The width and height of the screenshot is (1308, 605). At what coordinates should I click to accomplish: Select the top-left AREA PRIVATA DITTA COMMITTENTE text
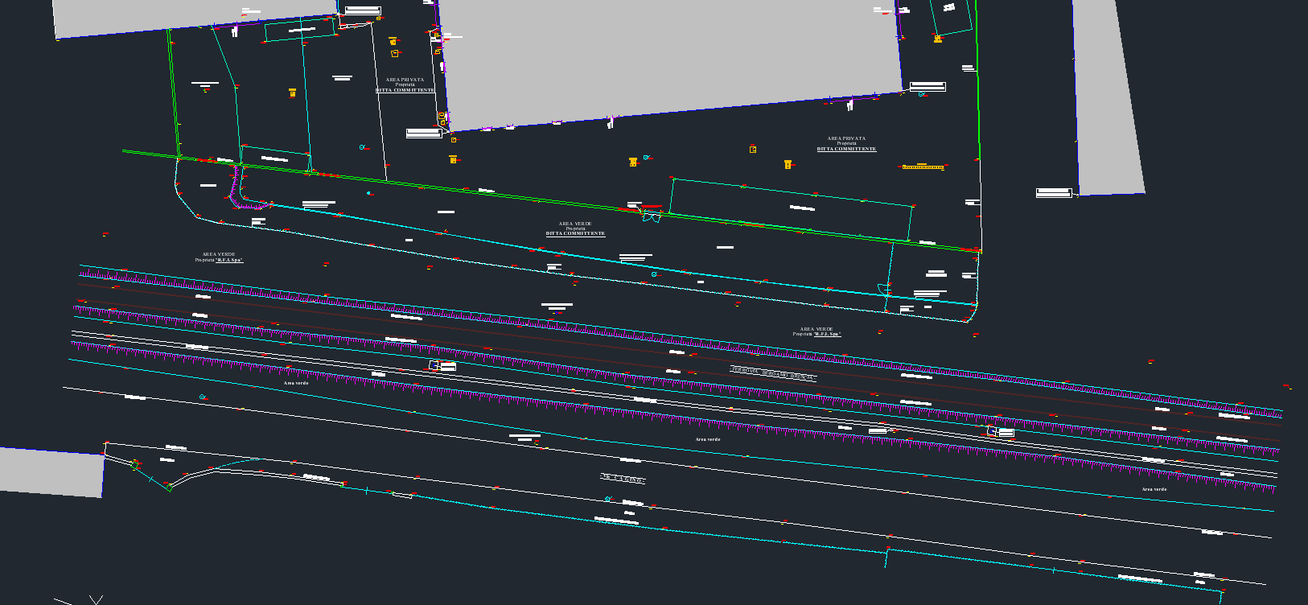point(405,85)
